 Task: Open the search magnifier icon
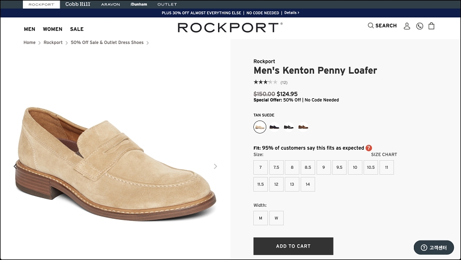(x=370, y=26)
